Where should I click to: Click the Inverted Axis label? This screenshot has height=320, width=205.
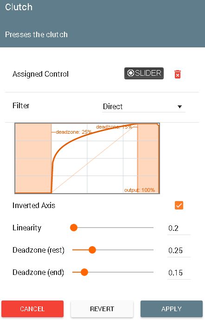click(x=34, y=205)
